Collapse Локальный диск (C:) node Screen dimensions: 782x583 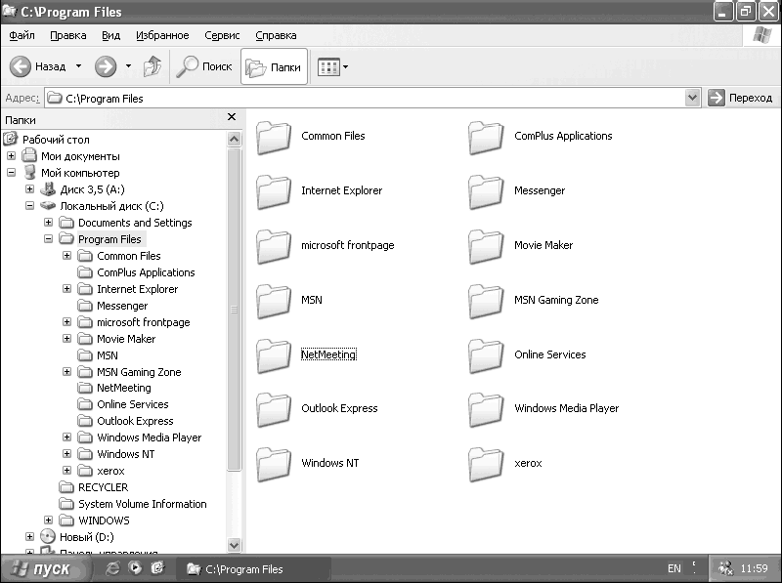coord(29,205)
